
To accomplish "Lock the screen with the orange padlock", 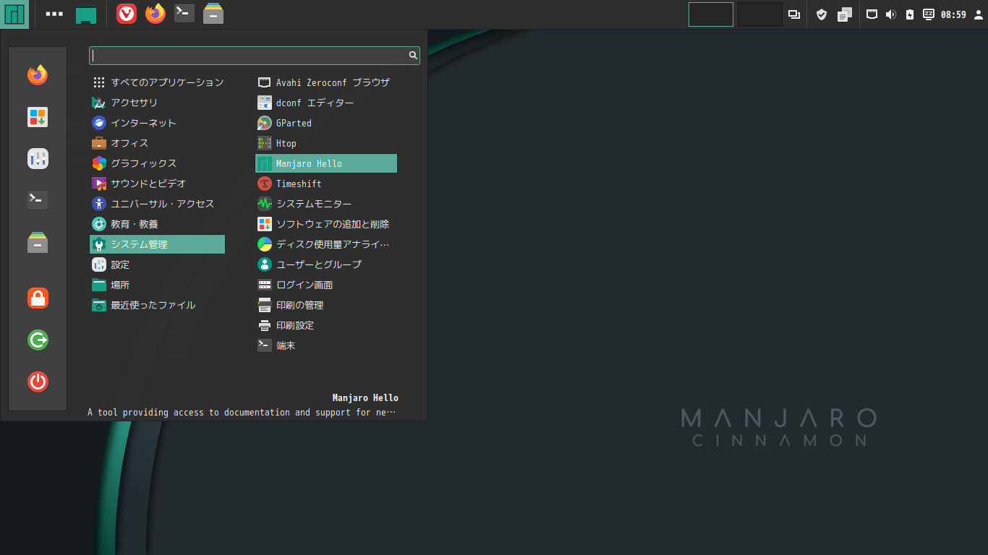I will point(38,298).
